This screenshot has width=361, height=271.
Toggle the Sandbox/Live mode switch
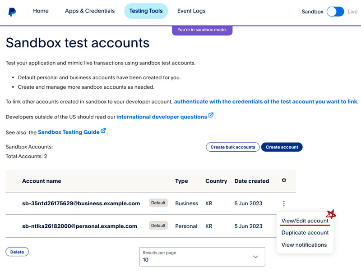tap(335, 12)
